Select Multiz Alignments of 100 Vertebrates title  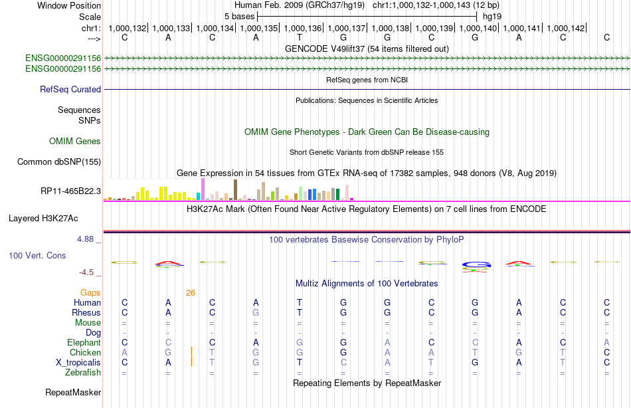pyautogui.click(x=367, y=284)
